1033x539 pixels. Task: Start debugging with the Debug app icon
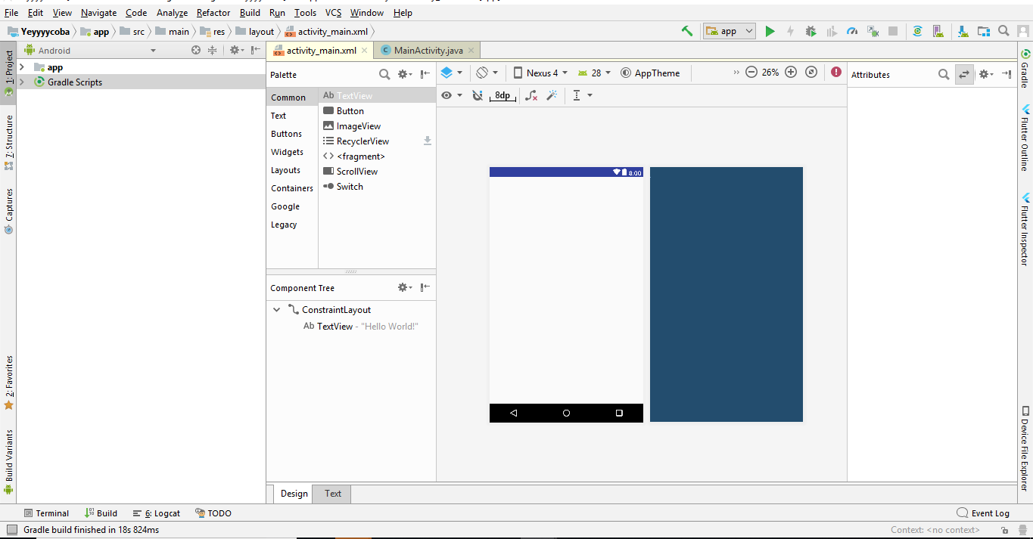click(x=811, y=31)
